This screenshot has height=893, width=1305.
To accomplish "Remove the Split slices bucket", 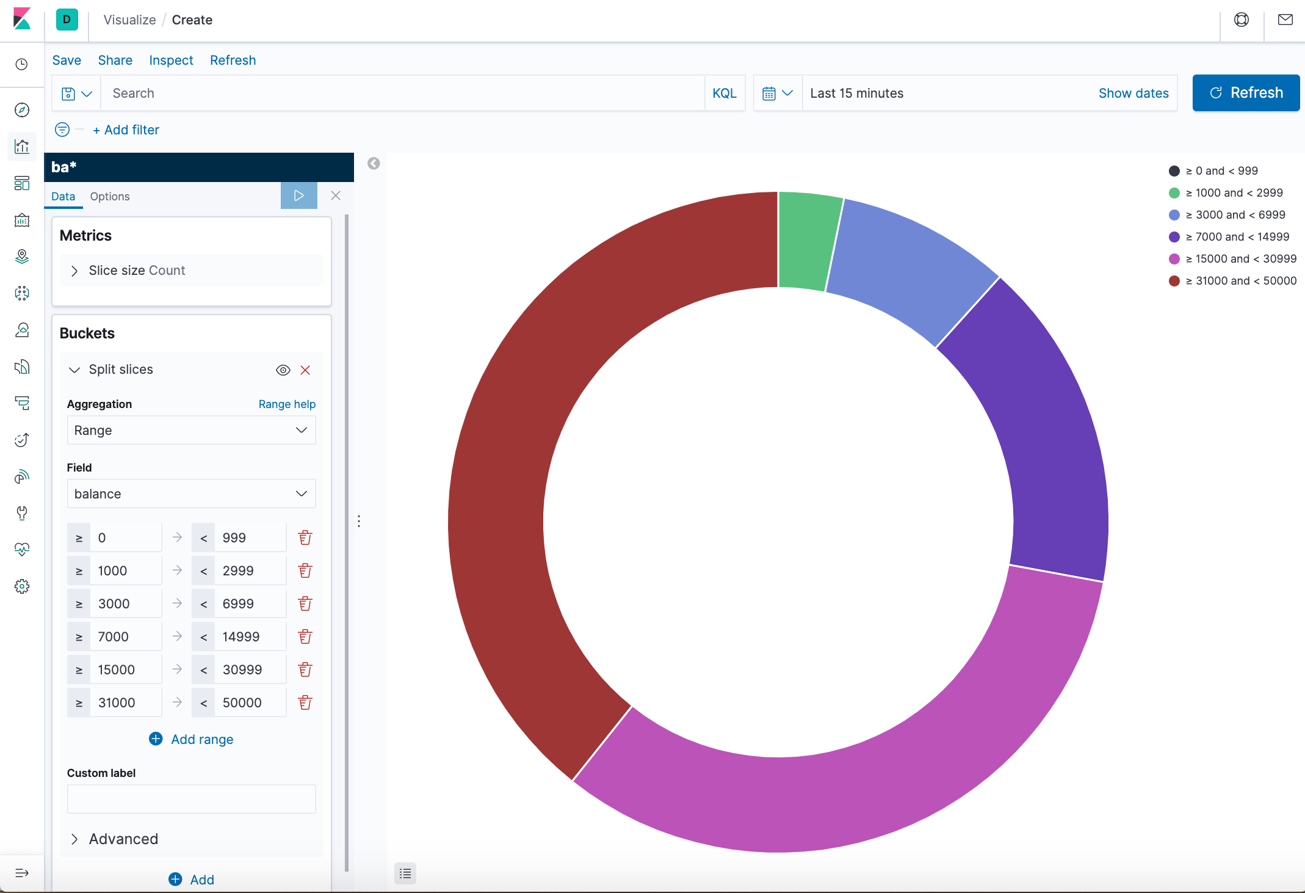I will pos(305,370).
